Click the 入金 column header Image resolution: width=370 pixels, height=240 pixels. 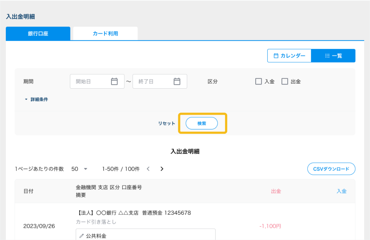341,191
